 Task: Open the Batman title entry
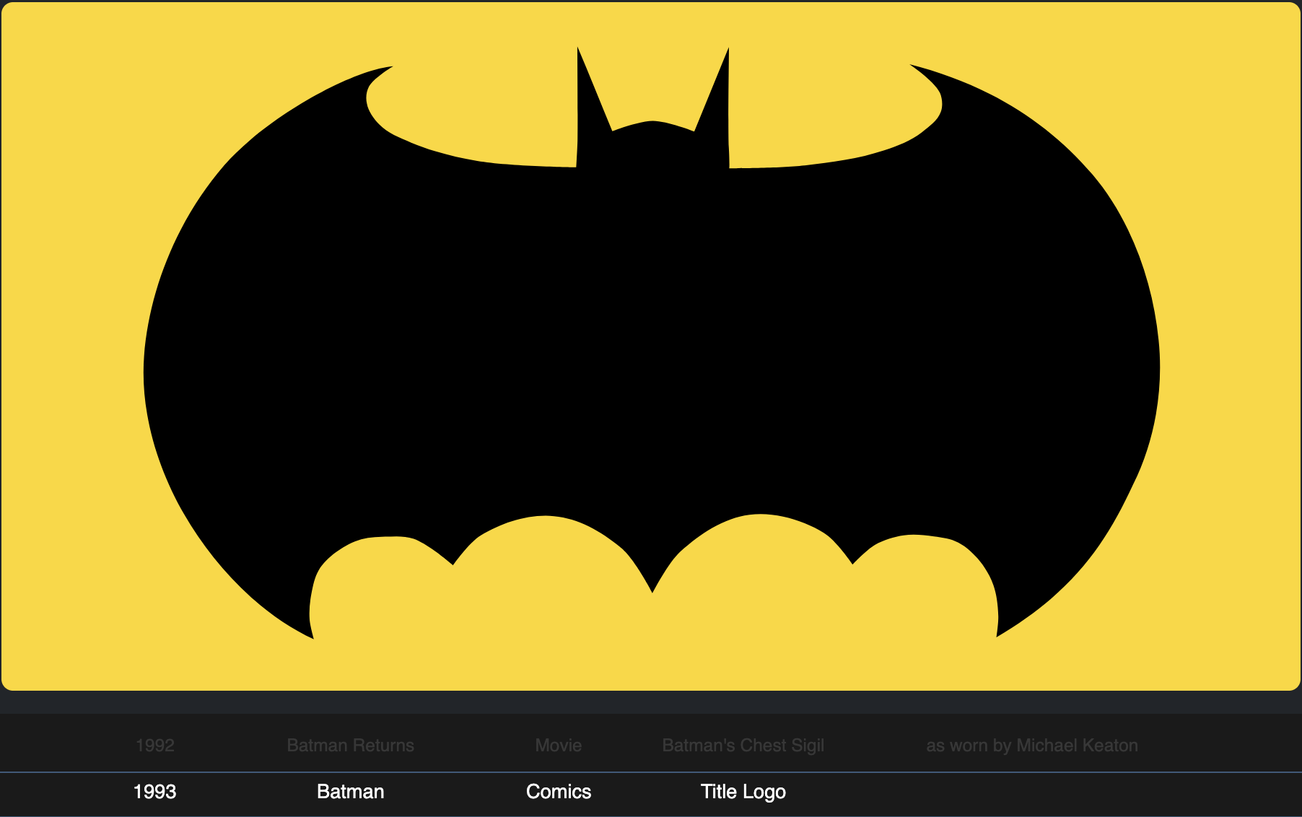pos(351,792)
